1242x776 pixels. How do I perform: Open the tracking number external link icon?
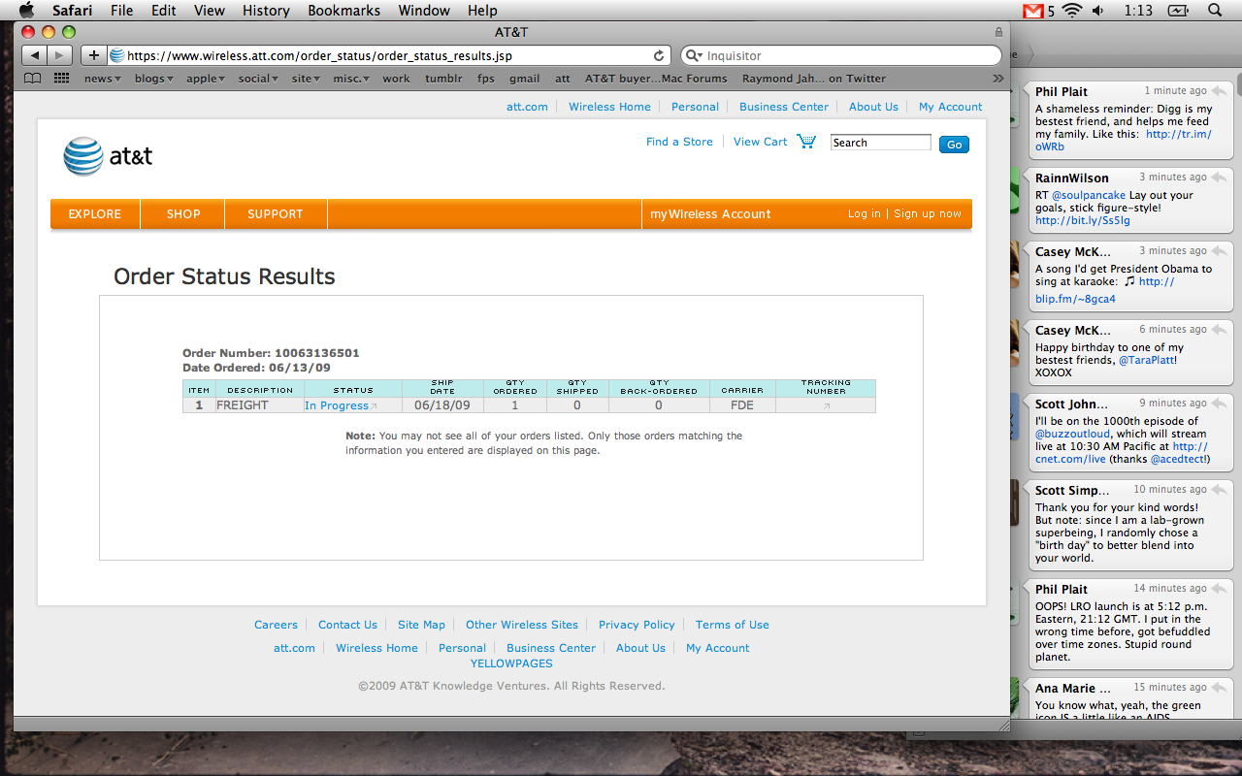(827, 406)
